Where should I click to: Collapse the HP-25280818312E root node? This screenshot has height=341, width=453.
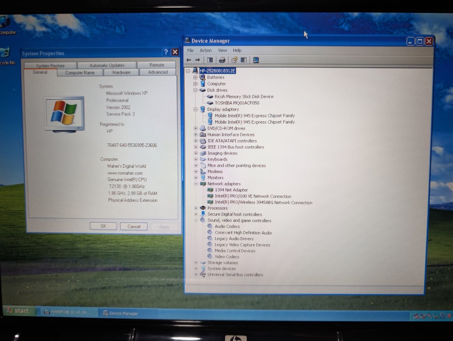188,71
